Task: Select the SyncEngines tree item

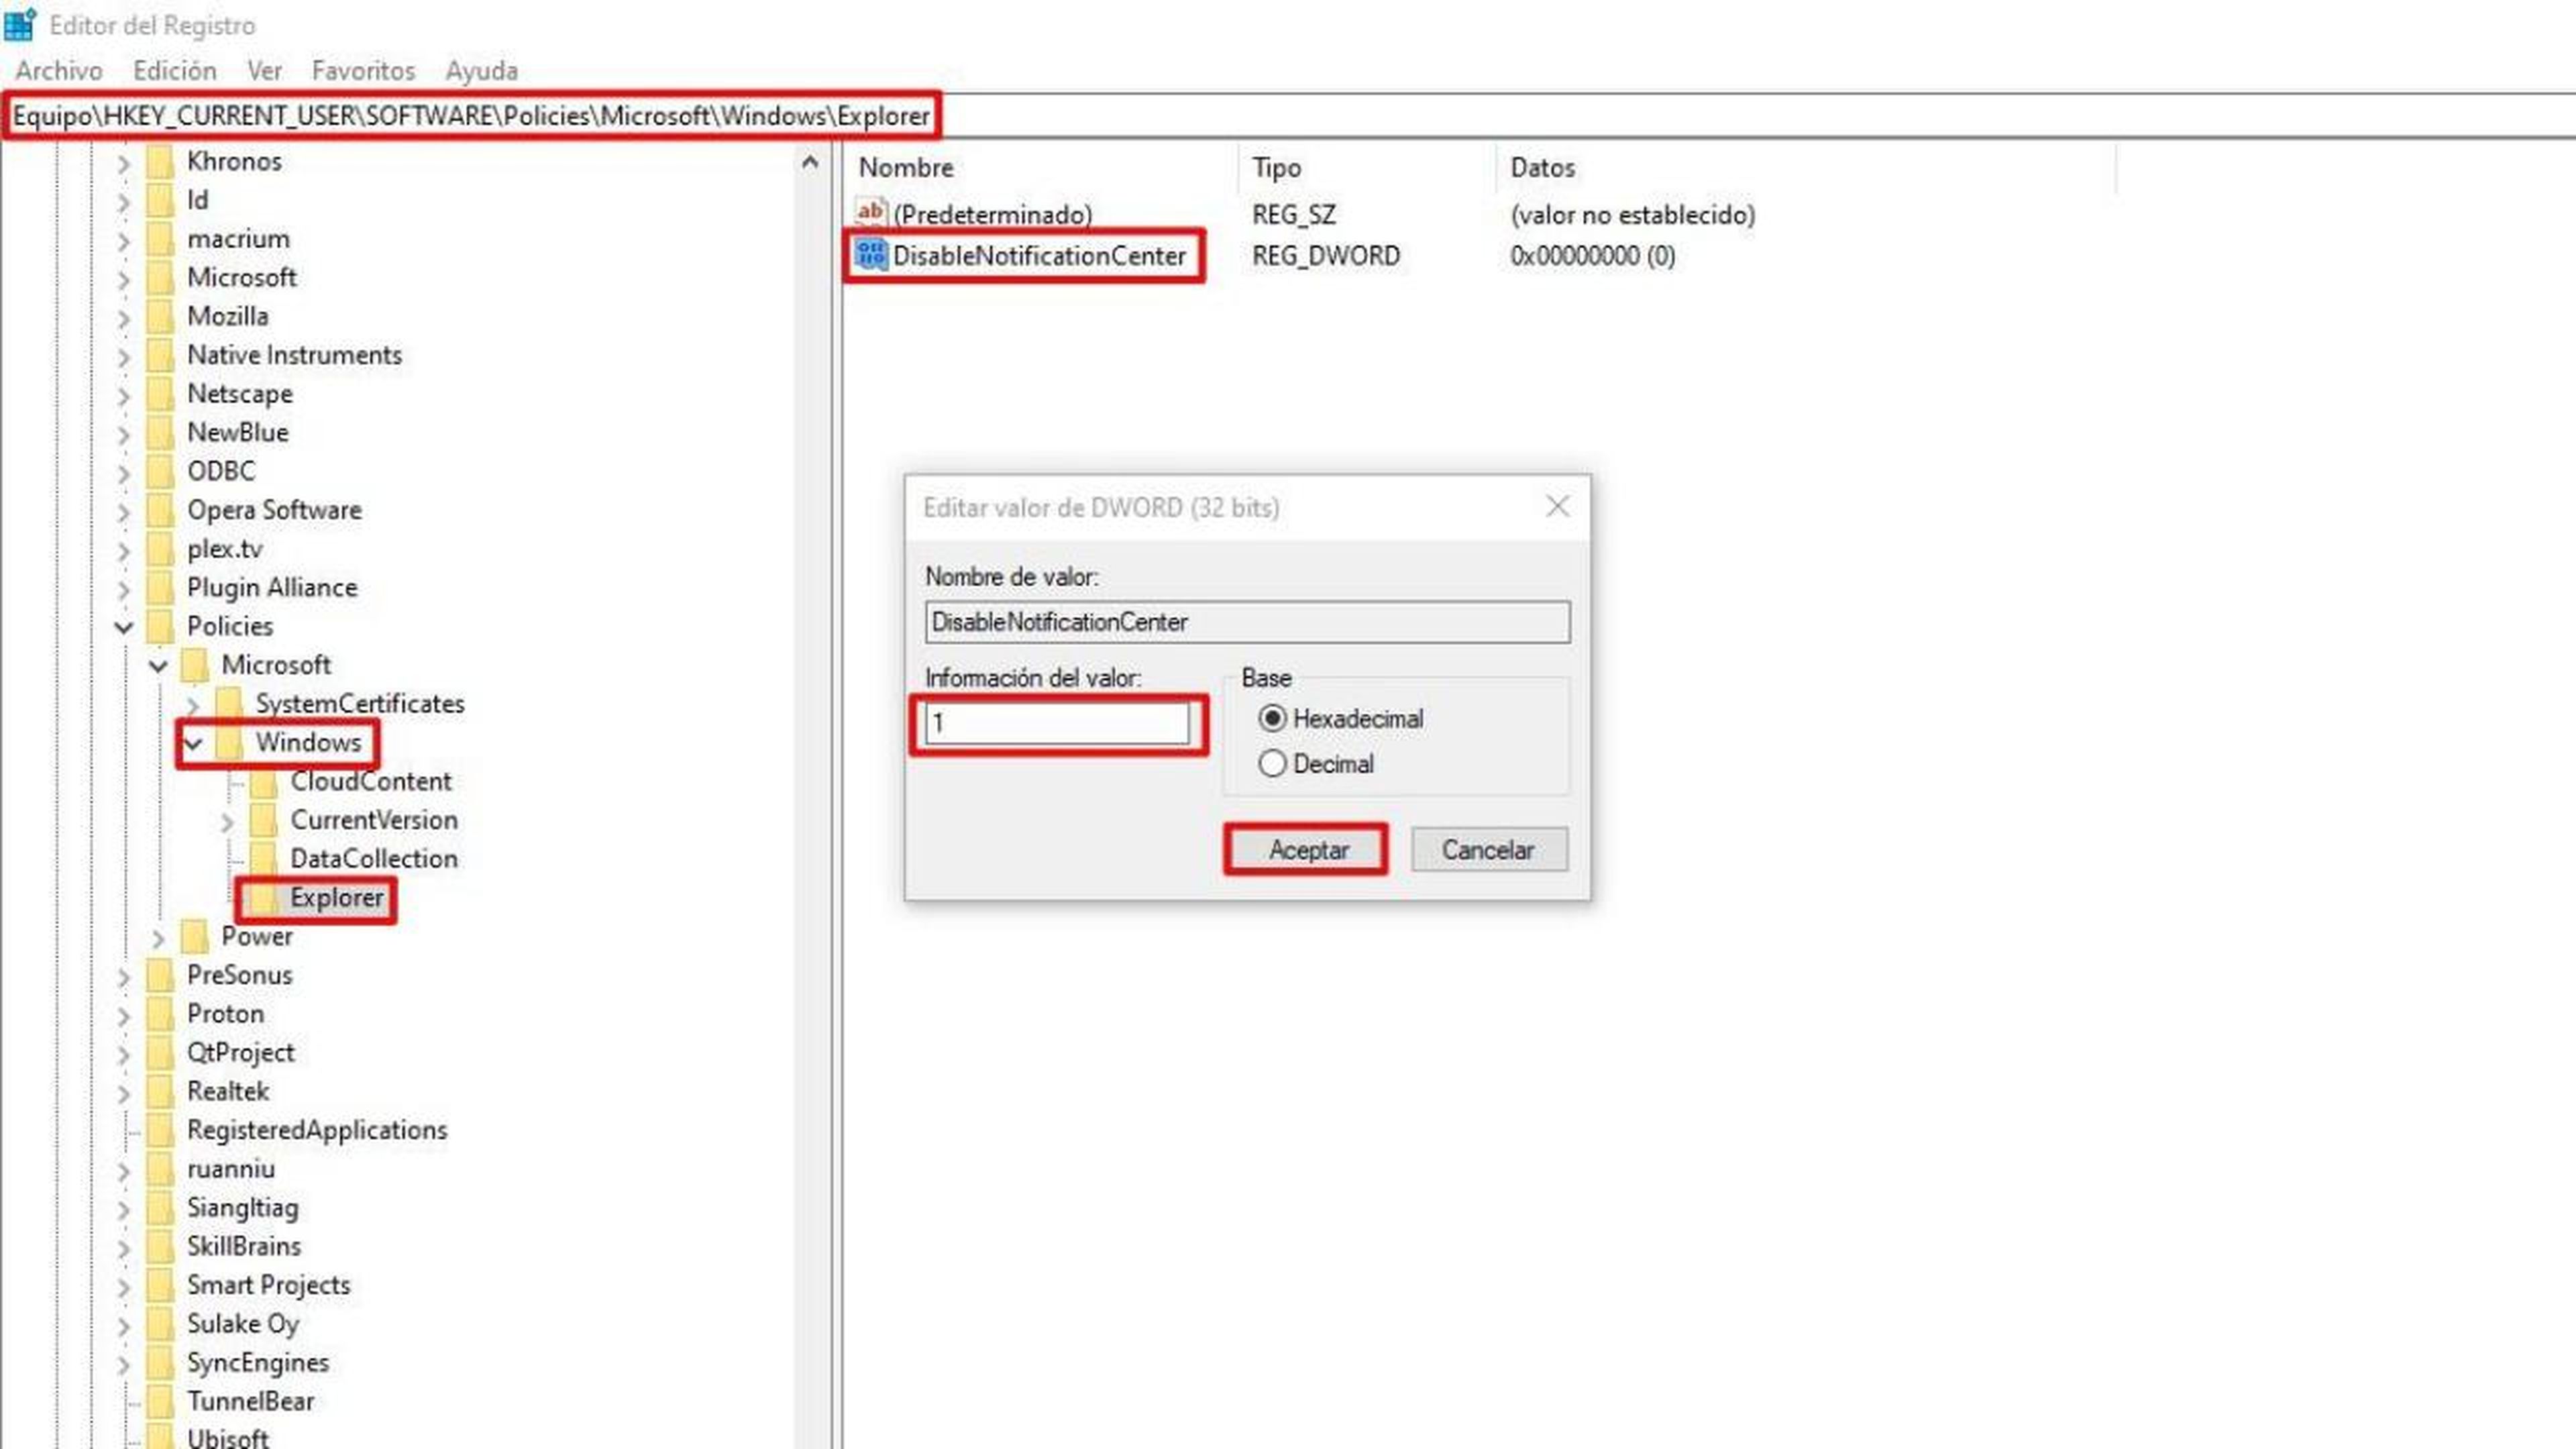Action: tap(258, 1362)
